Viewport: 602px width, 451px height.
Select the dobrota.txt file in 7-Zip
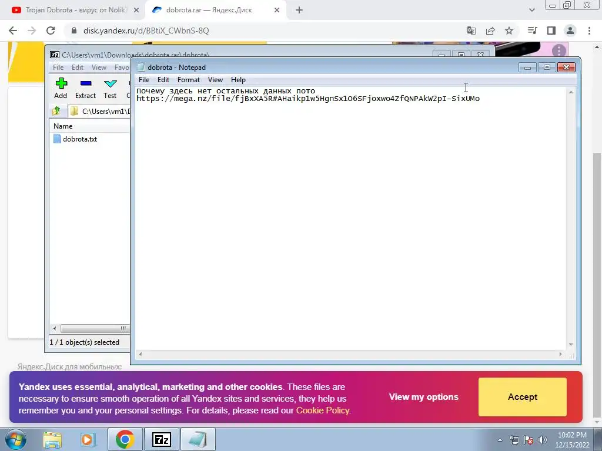75,139
